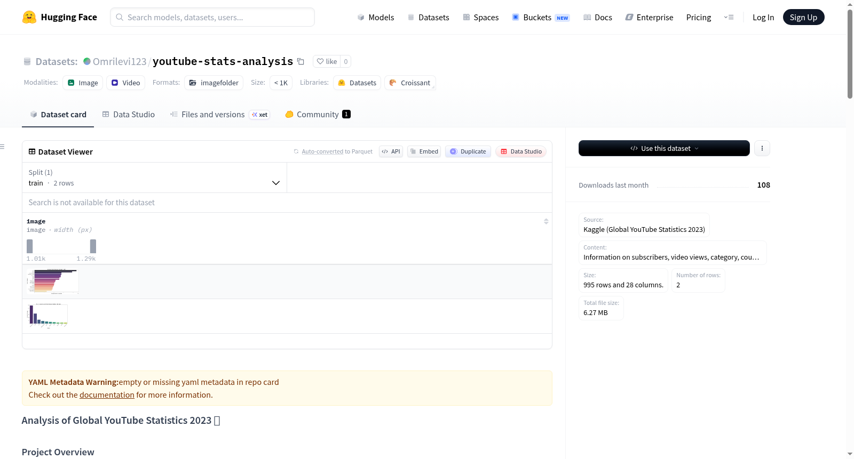Click the <1K size tag

[281, 83]
